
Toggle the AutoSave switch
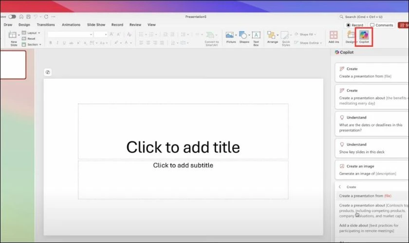[12, 17]
